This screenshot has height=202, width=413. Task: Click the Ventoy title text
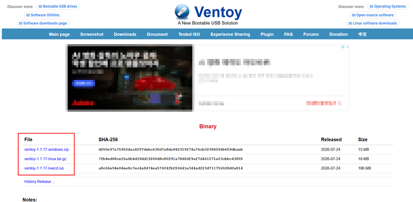point(218,12)
